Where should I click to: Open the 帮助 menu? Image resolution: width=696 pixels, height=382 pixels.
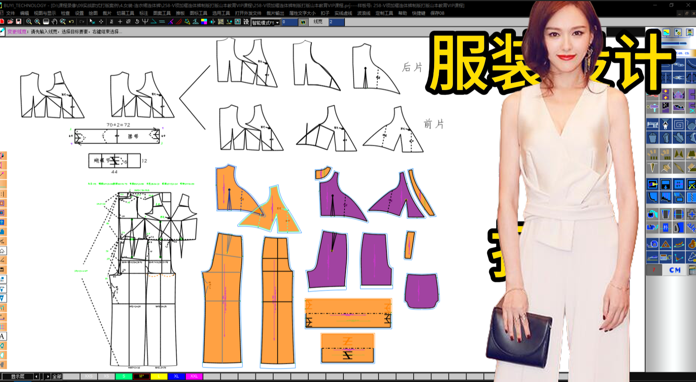(x=402, y=13)
